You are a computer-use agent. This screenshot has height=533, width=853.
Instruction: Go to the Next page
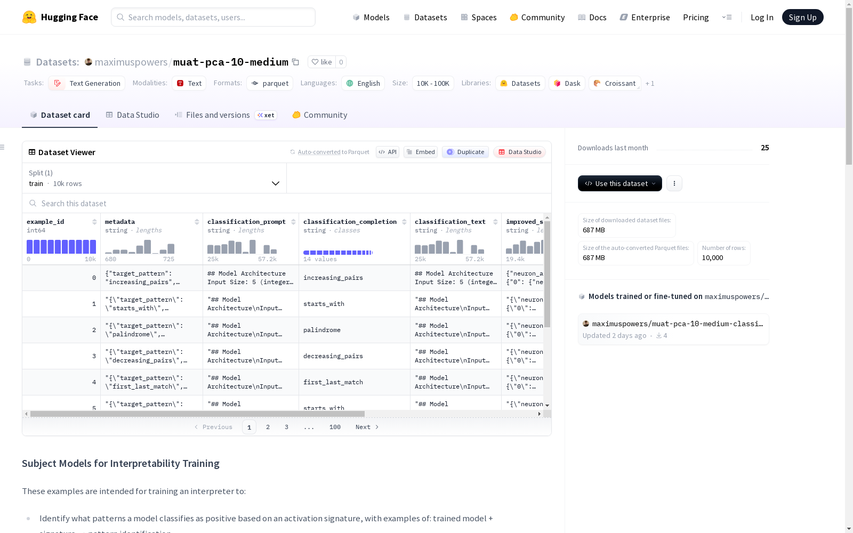[367, 427]
